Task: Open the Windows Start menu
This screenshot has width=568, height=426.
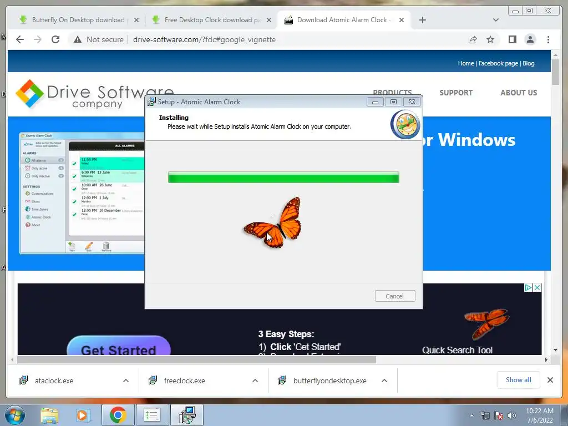Action: (14, 415)
